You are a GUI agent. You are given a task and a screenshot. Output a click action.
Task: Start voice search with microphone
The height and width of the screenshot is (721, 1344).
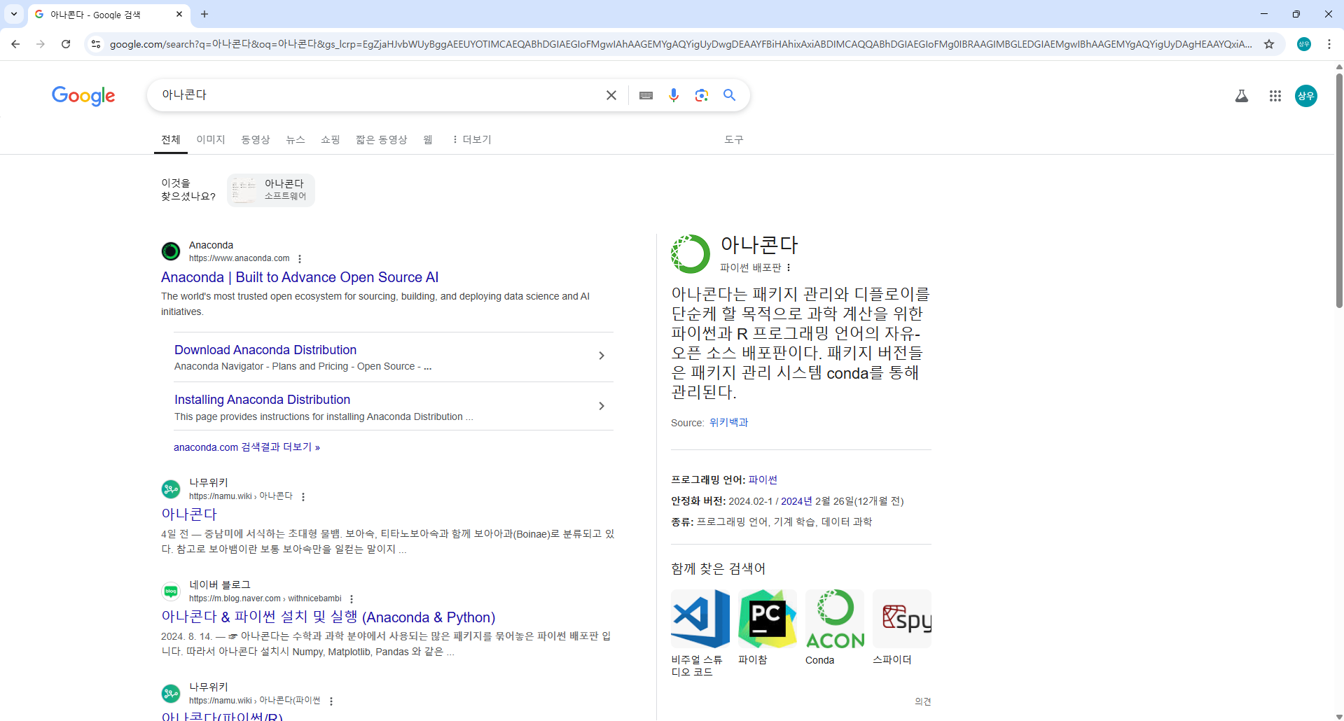coord(674,95)
